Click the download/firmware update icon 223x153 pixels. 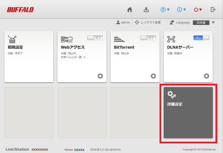pyautogui.click(x=146, y=10)
